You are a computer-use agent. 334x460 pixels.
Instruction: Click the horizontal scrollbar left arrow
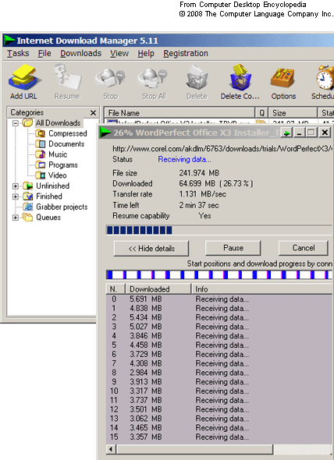click(x=111, y=449)
